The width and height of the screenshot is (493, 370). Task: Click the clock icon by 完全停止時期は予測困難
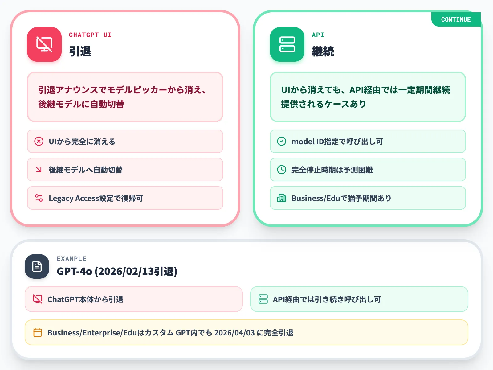point(282,170)
